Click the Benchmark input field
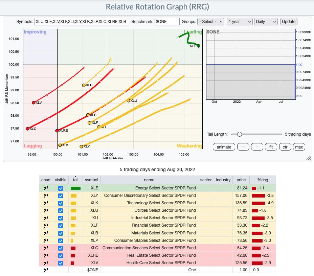This screenshot has width=314, height=276. (x=167, y=22)
